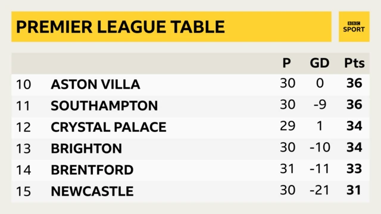This screenshot has height=214, width=381.
Task: Click Crystal Palace's 29 games played
Action: [x=288, y=126]
